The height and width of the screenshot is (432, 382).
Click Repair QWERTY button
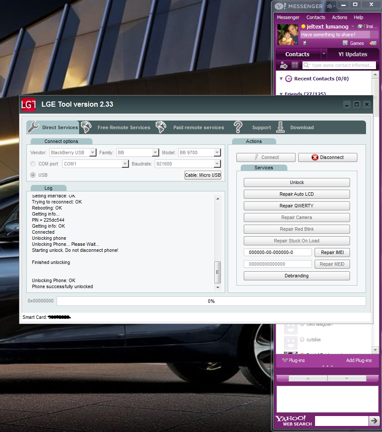297,206
